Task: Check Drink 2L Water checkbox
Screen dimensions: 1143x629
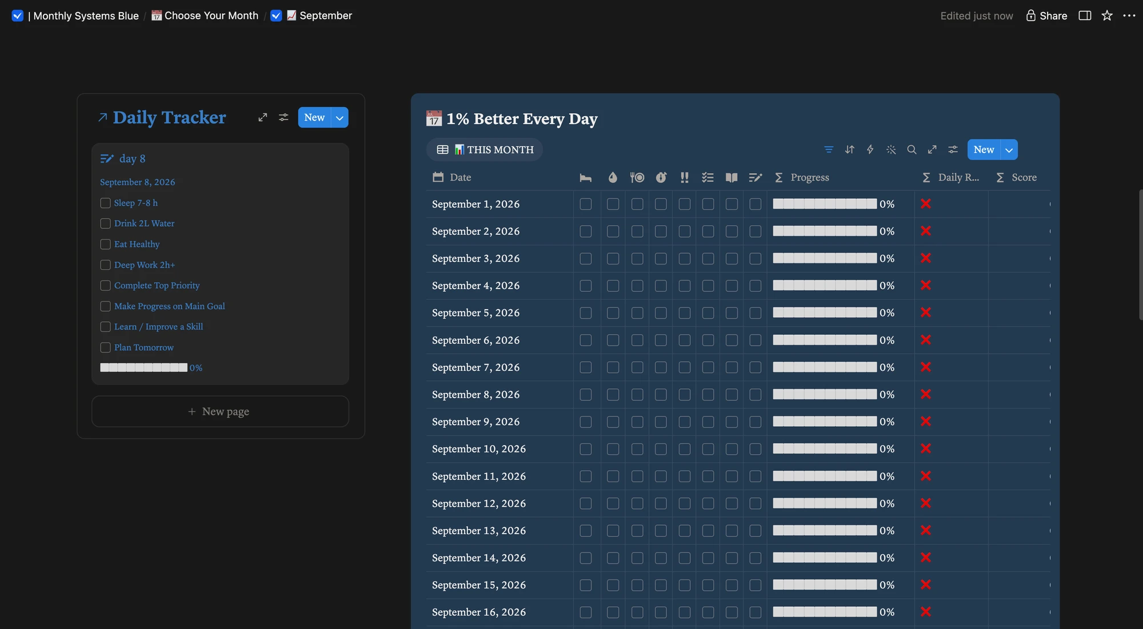Action: [105, 223]
